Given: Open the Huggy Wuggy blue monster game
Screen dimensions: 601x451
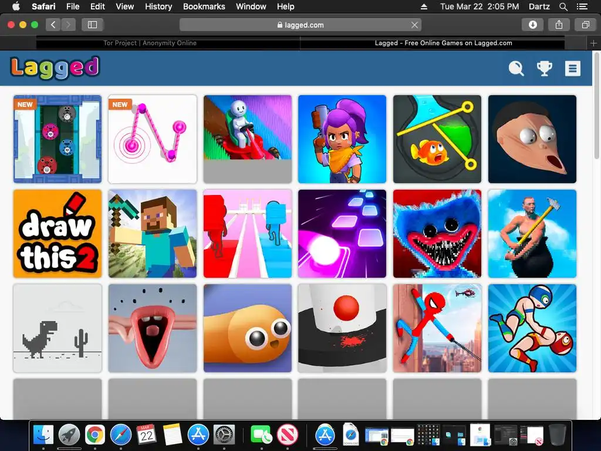Looking at the screenshot, I should click(437, 234).
